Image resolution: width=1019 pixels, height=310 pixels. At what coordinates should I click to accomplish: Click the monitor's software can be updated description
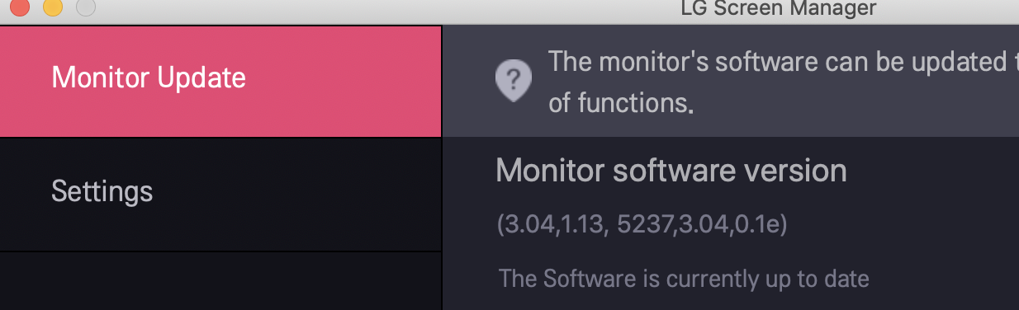click(783, 61)
